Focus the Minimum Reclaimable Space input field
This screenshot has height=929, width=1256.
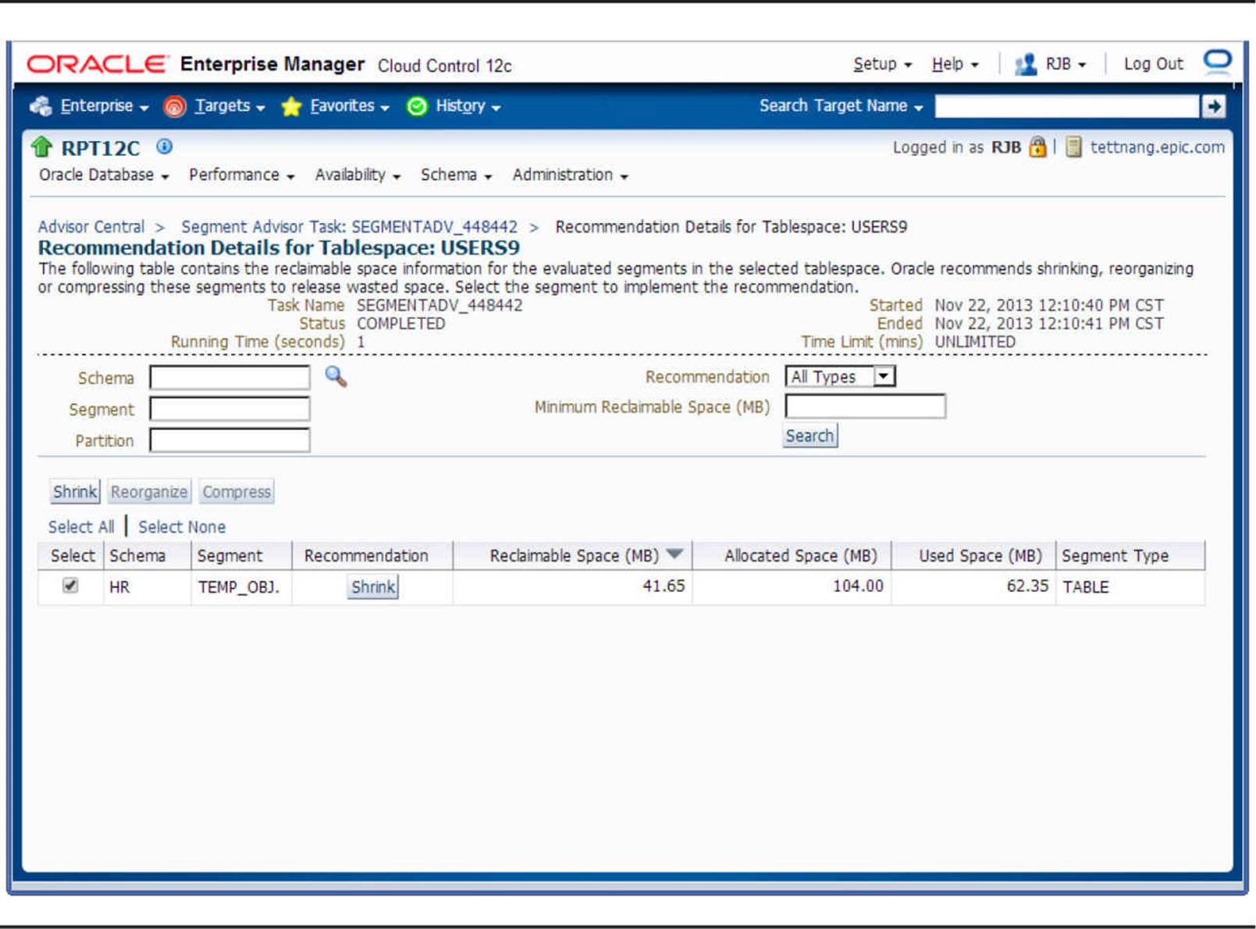[x=865, y=406]
